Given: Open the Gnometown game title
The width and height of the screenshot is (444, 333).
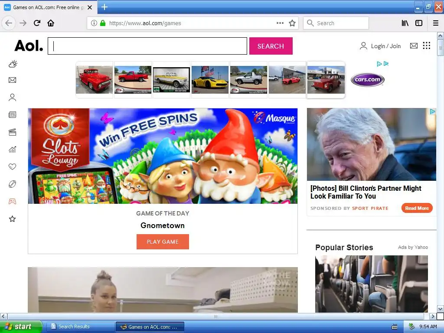Looking at the screenshot, I should coord(163,225).
